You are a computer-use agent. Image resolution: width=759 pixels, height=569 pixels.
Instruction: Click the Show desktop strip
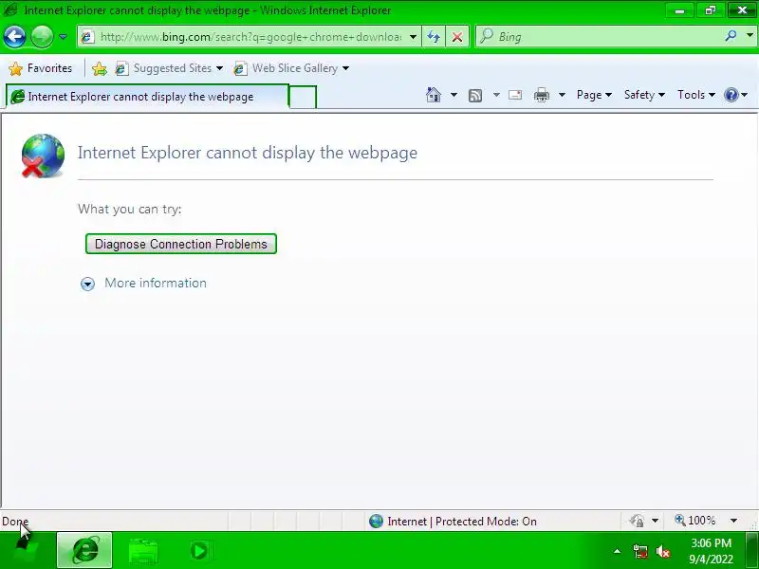pyautogui.click(x=752, y=550)
